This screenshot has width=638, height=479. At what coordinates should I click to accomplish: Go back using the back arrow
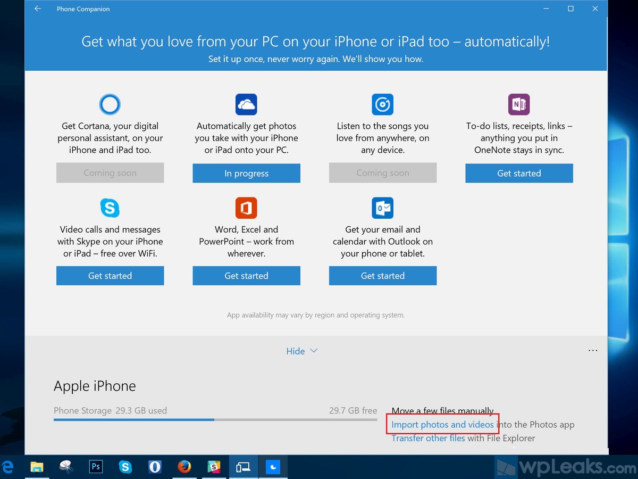[x=38, y=9]
